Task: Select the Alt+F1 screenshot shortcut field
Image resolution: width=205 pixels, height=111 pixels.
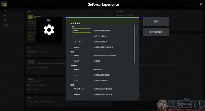Action: coord(82,56)
